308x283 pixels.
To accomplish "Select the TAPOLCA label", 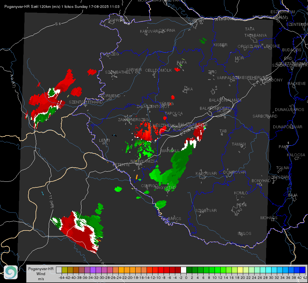I will coord(174,114).
